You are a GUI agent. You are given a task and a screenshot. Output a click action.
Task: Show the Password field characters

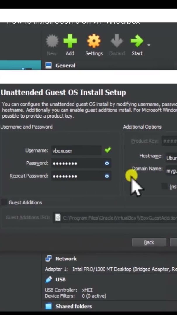tap(107, 163)
